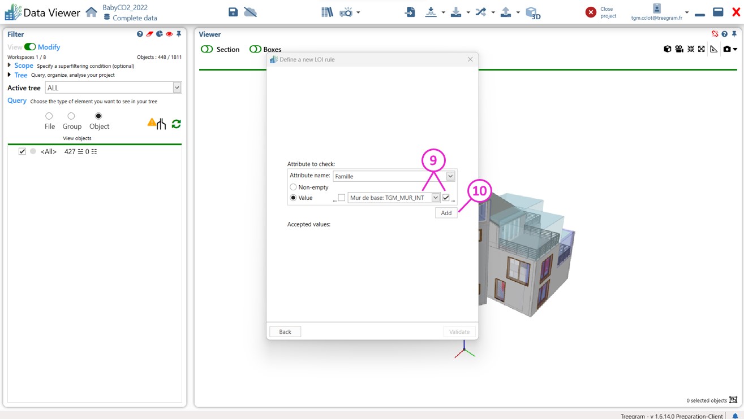Toggle the Section switch in Viewer
The image size is (744, 419).
[x=207, y=49]
